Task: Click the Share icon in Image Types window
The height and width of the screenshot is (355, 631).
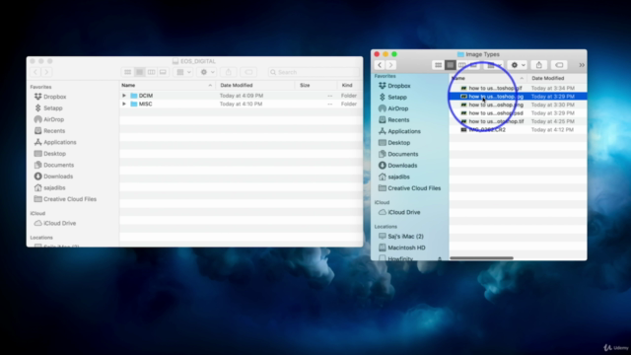Action: (539, 65)
